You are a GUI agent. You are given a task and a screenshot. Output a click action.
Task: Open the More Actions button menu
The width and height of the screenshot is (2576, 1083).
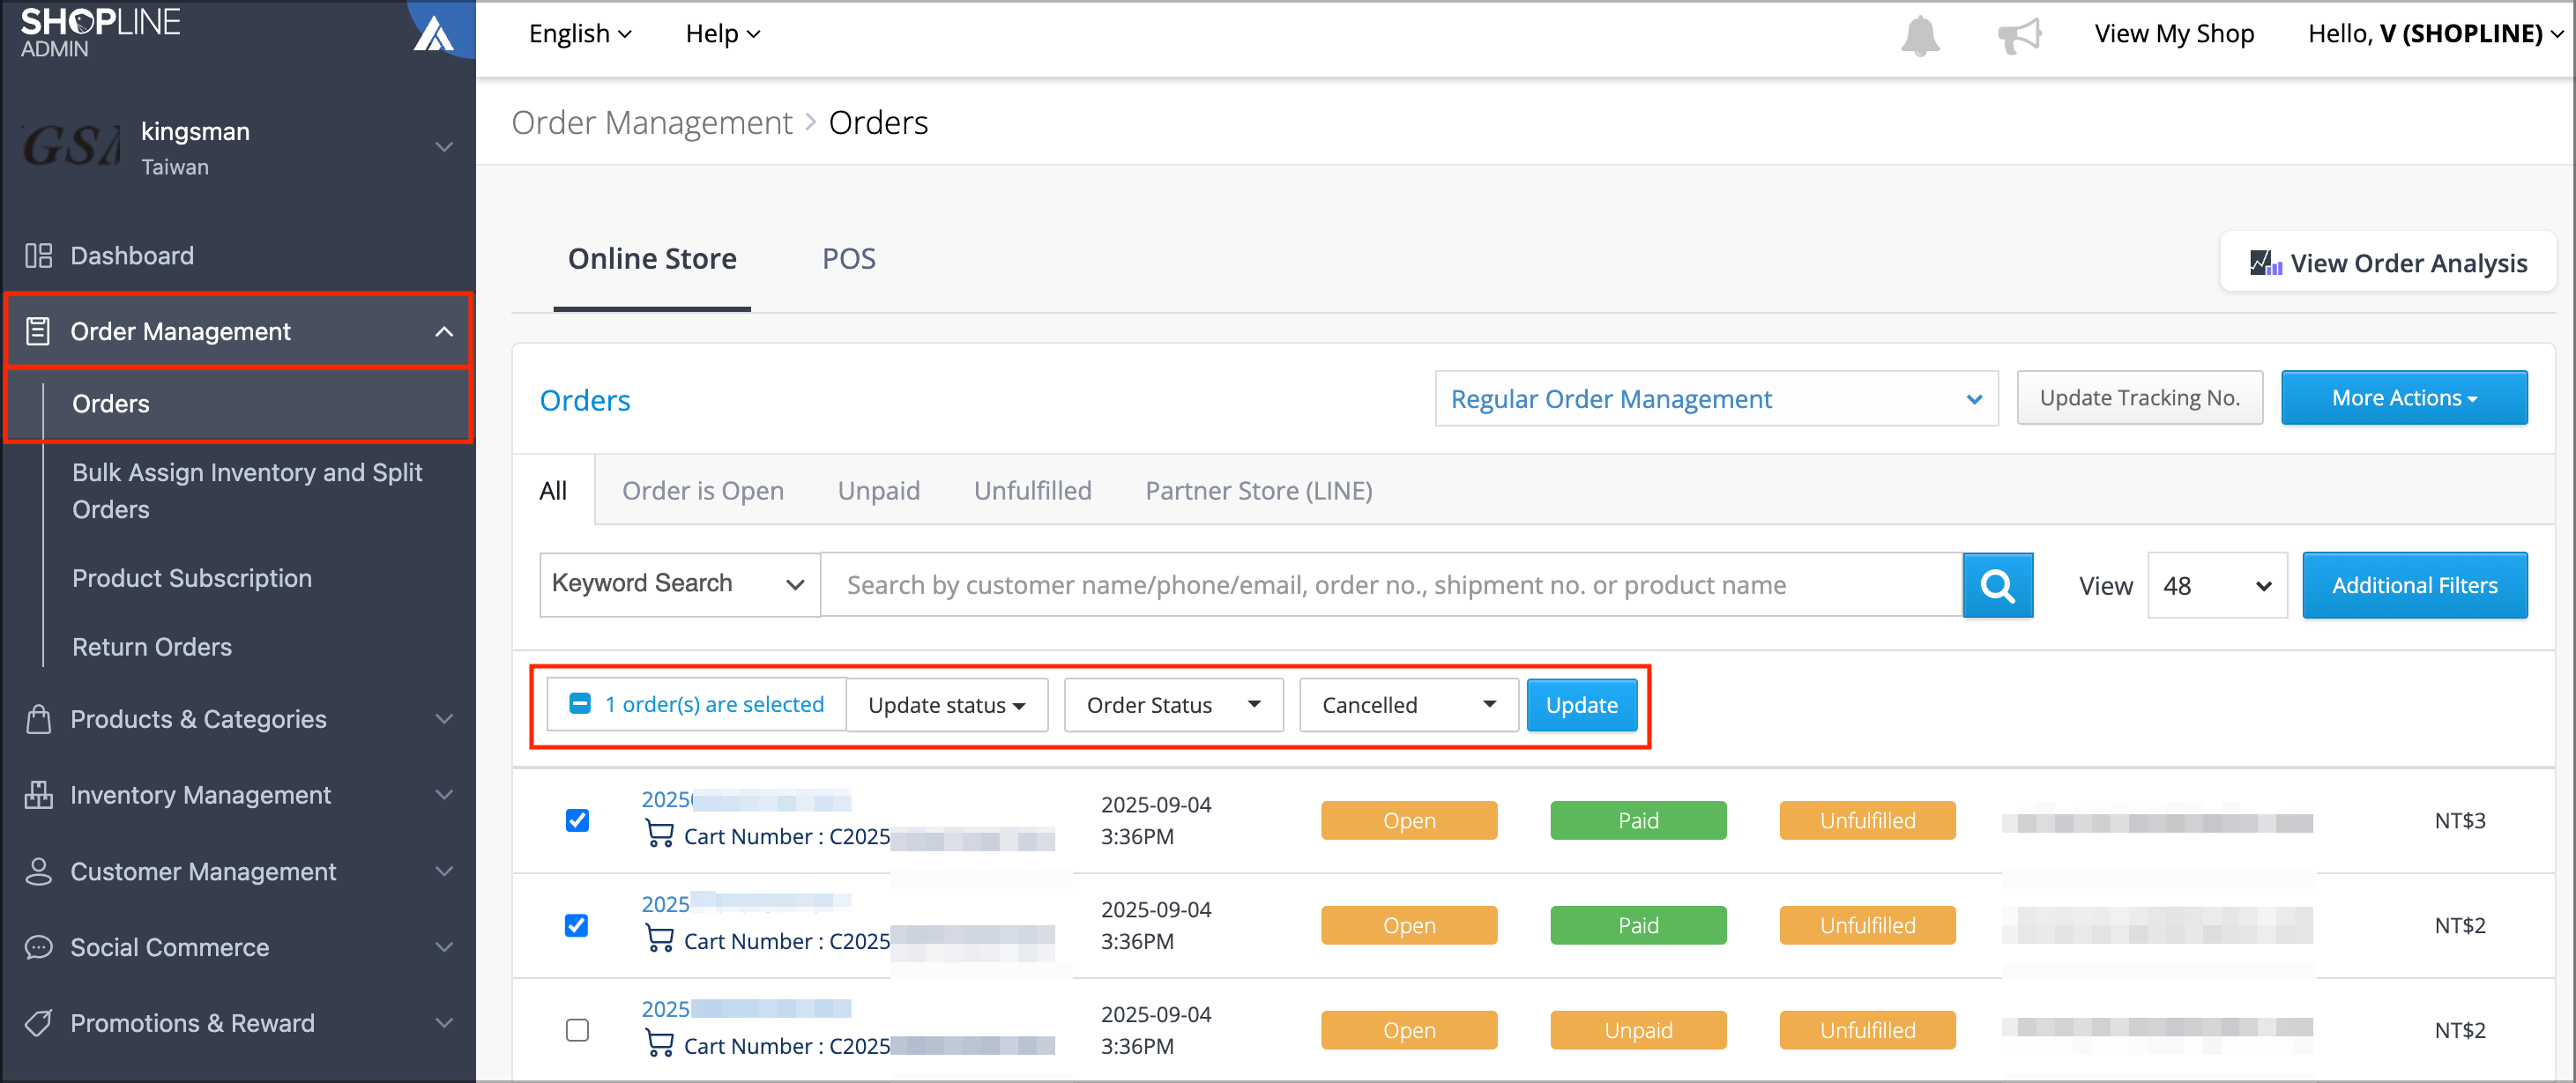[2404, 398]
